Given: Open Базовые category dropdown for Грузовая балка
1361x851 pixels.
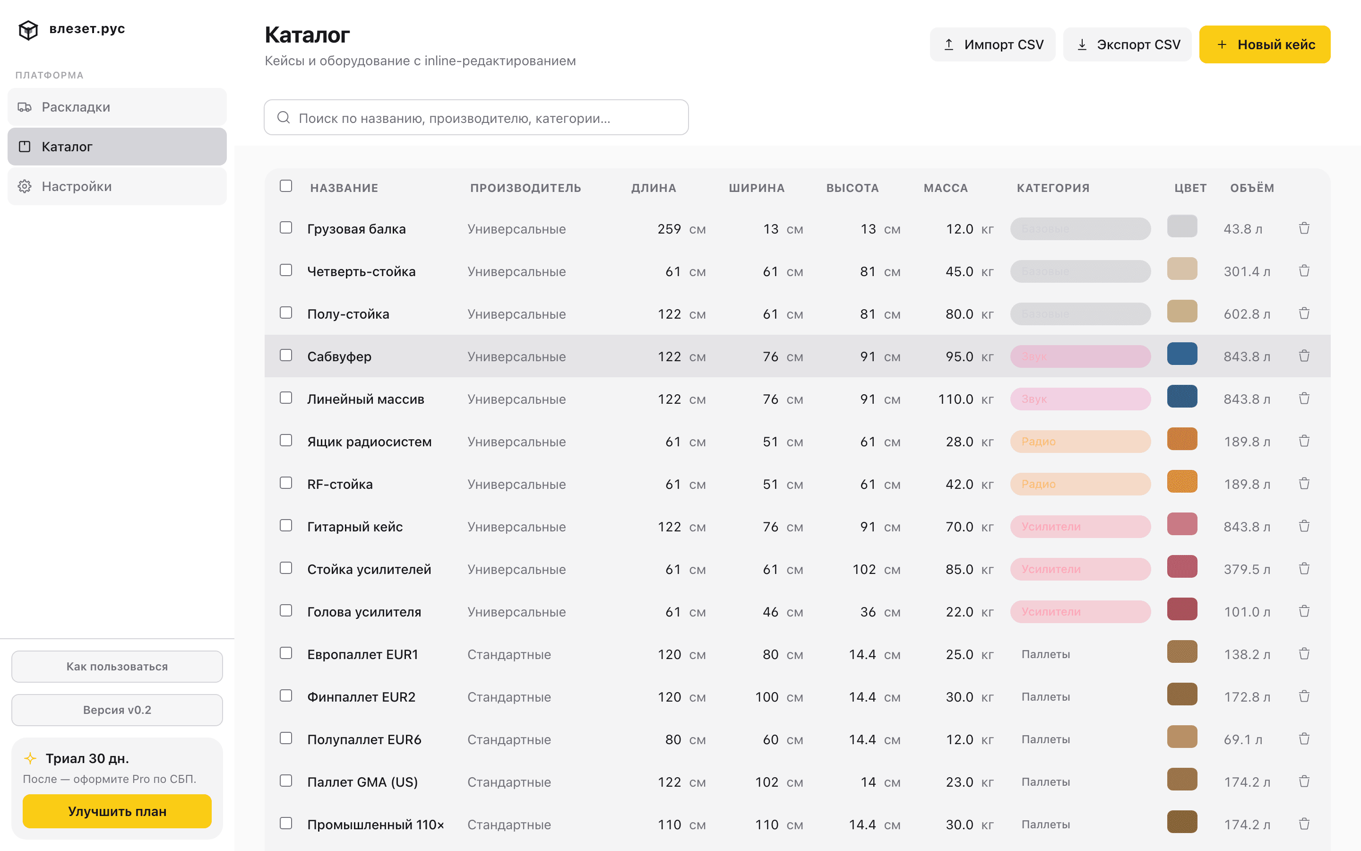Looking at the screenshot, I should pos(1080,229).
